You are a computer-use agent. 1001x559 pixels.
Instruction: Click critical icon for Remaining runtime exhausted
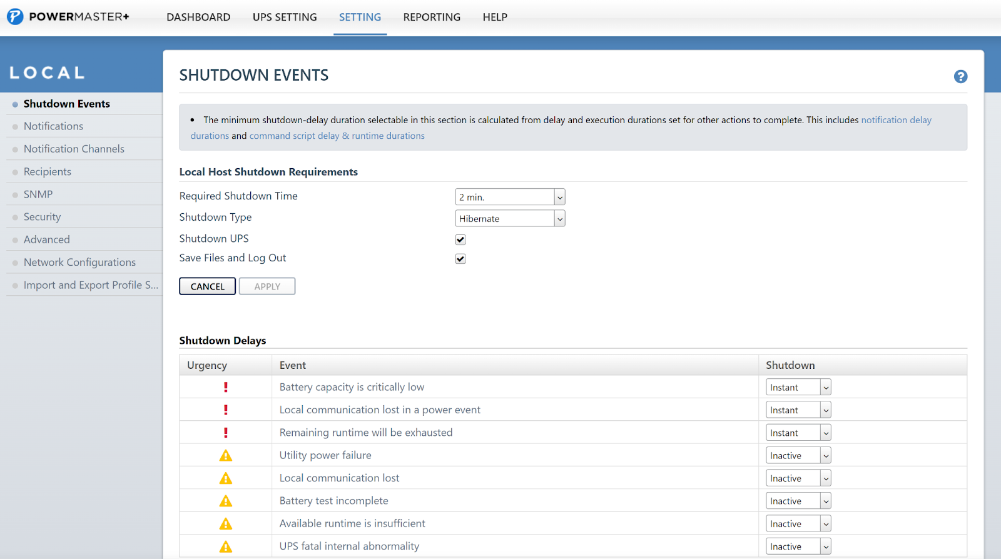coord(226,433)
